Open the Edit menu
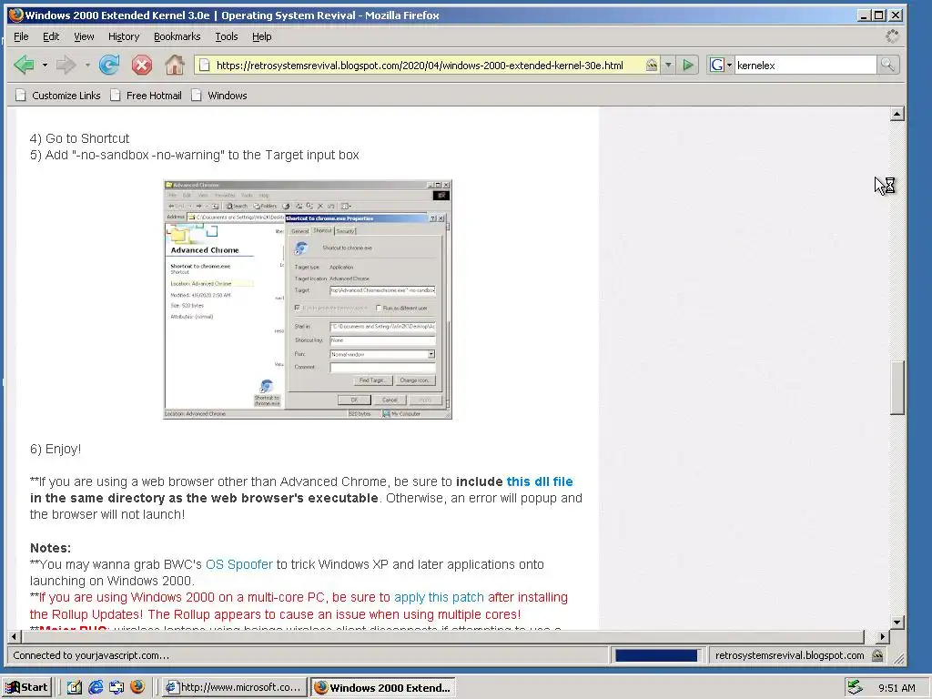This screenshot has height=699, width=932. (x=51, y=36)
